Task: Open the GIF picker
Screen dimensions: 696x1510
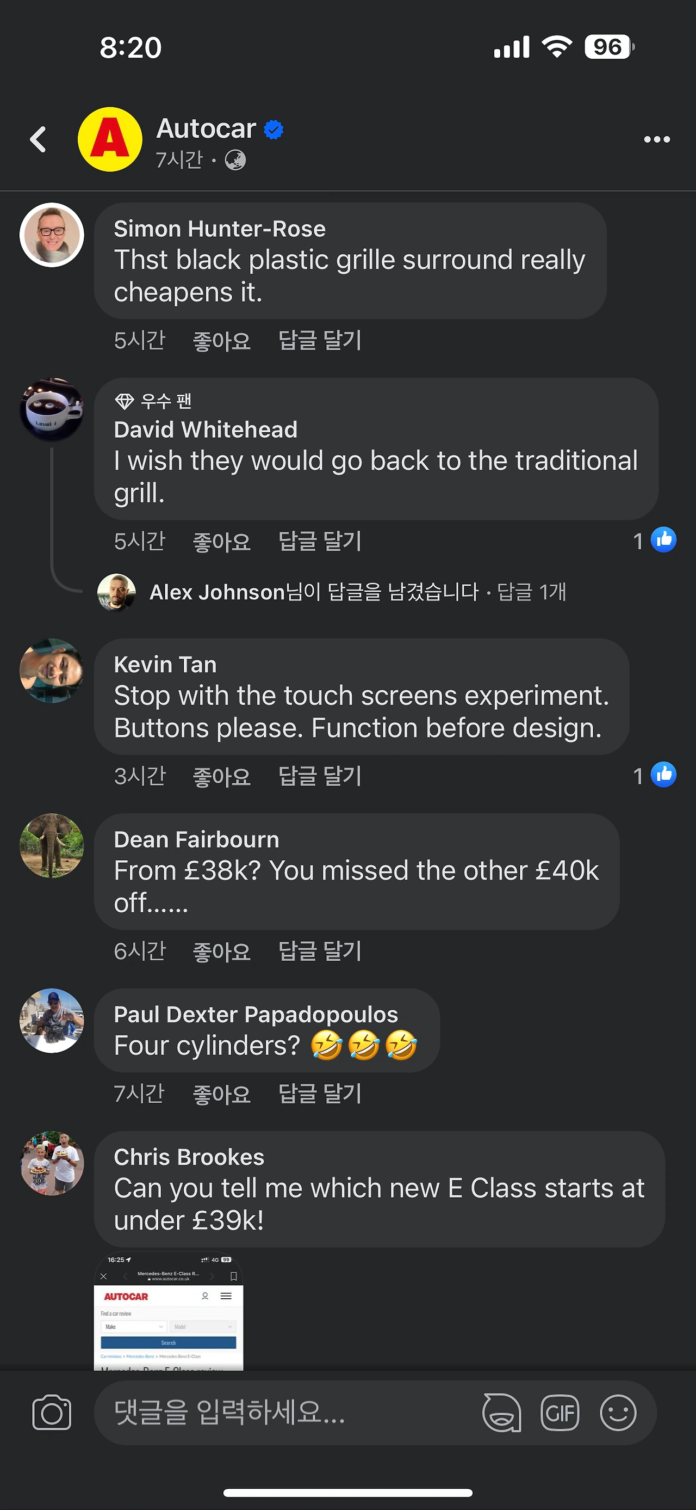Action: (560, 1412)
